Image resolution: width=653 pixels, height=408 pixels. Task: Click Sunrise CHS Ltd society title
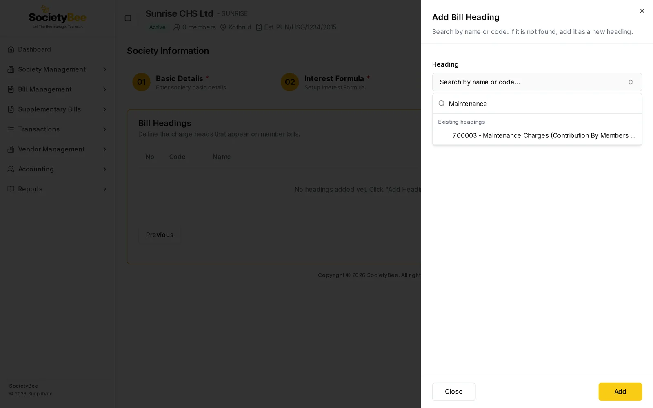(179, 13)
